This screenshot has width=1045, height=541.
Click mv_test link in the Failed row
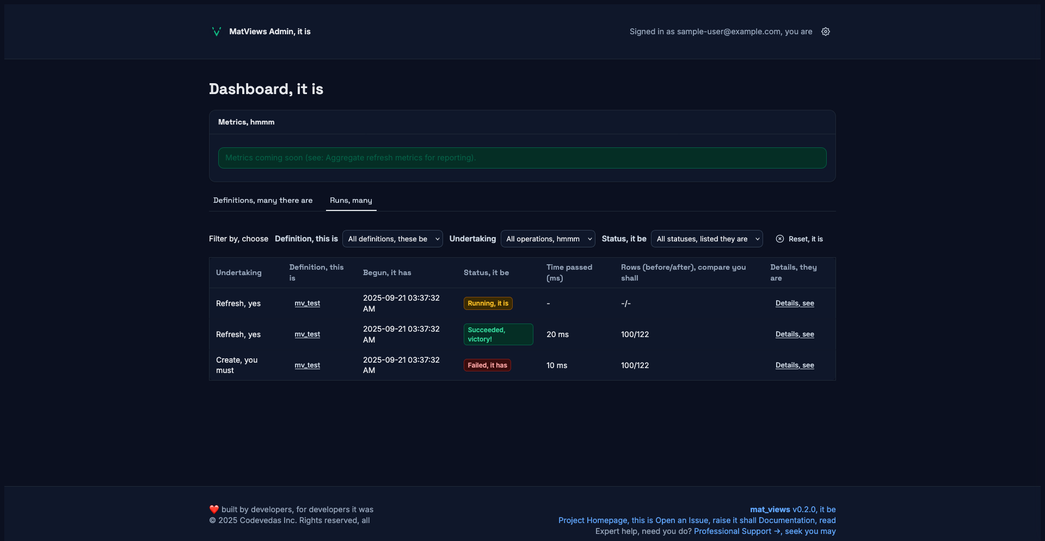[307, 365]
